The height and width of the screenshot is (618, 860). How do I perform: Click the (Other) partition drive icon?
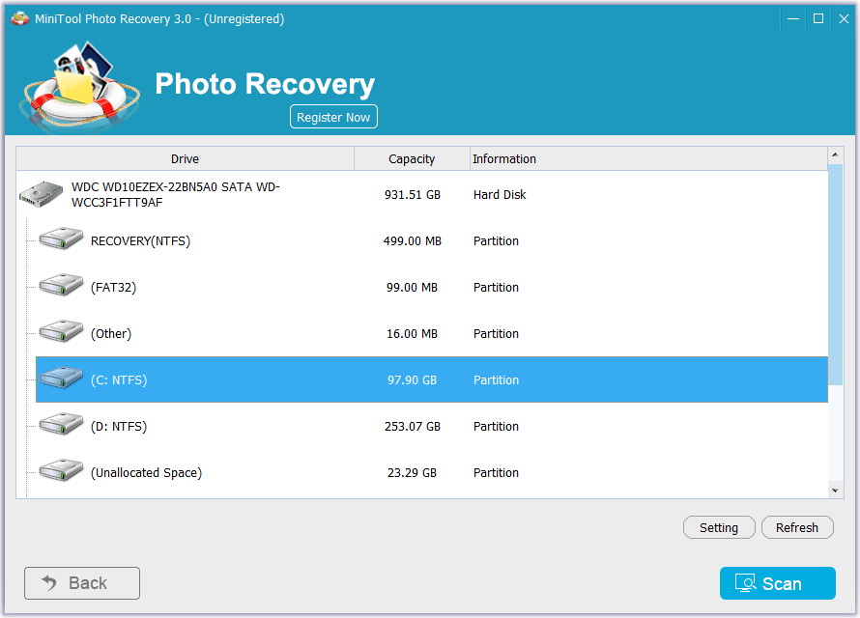[61, 331]
